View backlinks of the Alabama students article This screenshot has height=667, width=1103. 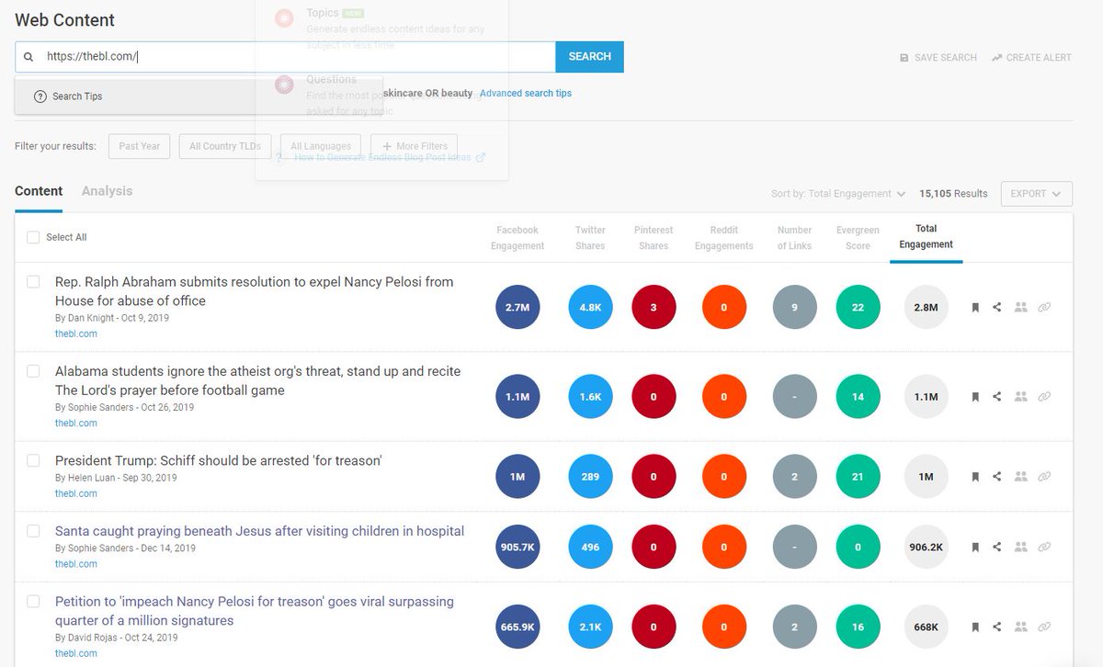click(1044, 397)
